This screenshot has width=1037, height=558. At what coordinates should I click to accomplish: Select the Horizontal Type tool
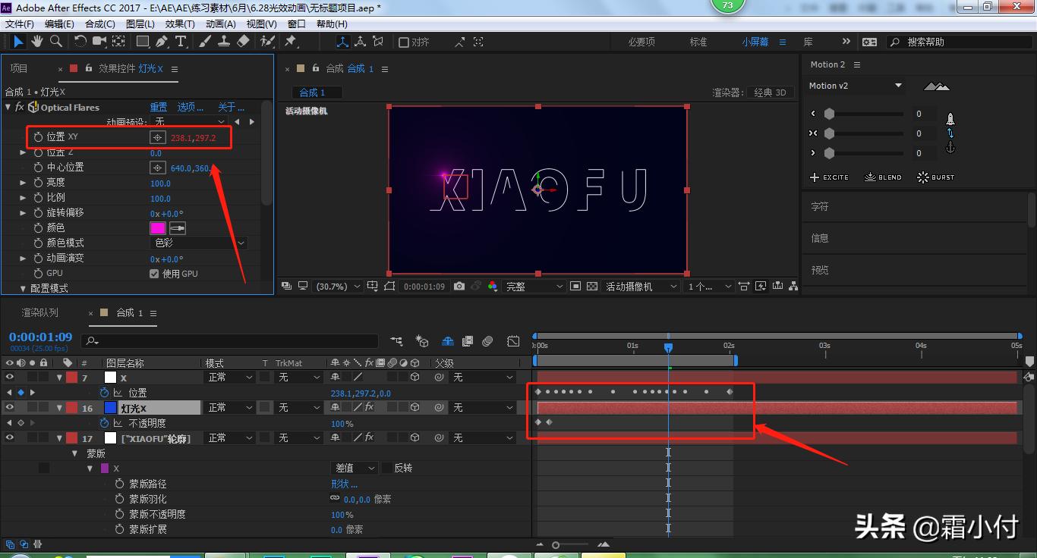181,42
